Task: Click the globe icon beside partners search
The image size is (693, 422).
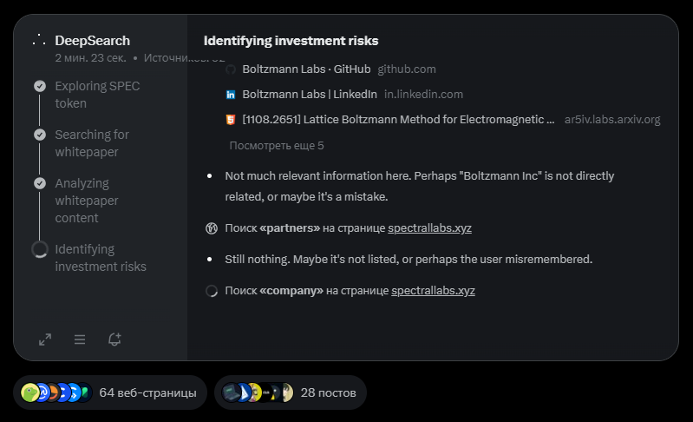Action: [212, 228]
